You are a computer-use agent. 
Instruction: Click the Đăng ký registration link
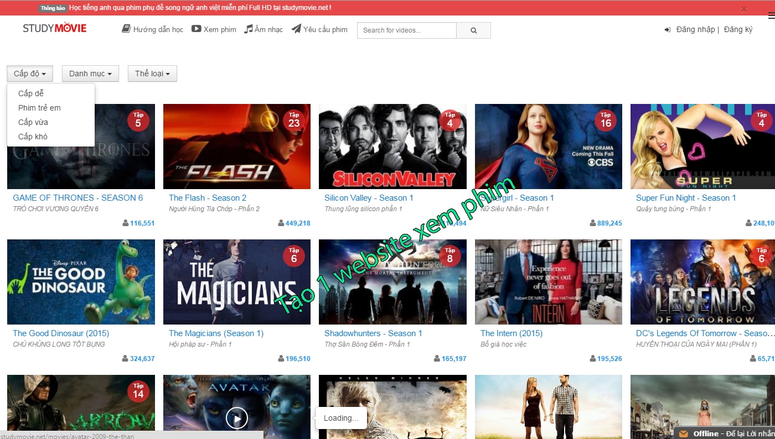click(x=738, y=29)
